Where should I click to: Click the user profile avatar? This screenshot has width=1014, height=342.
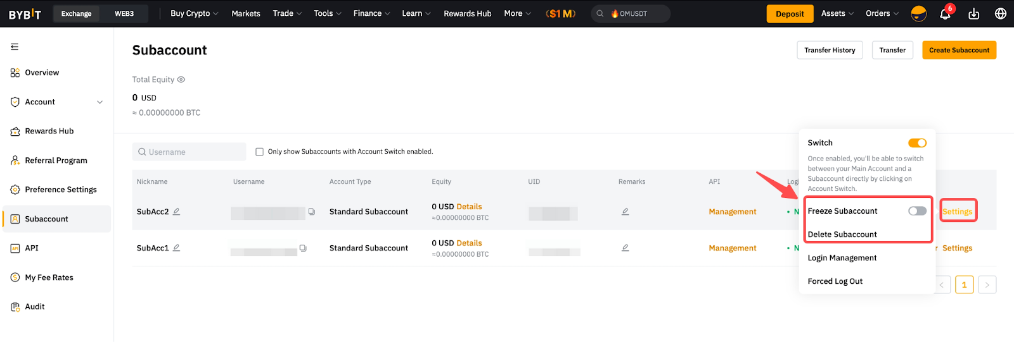(918, 14)
